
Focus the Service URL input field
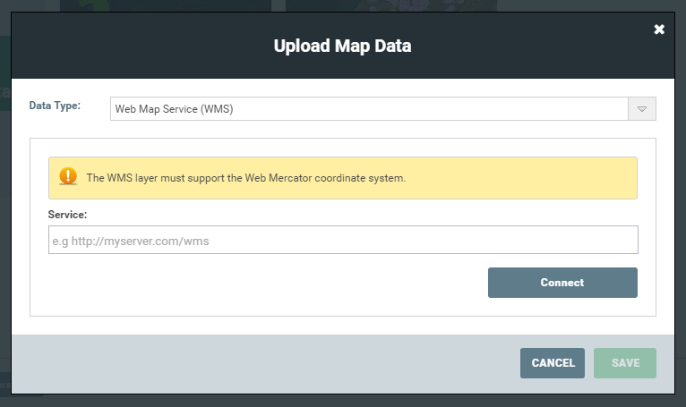[343, 240]
